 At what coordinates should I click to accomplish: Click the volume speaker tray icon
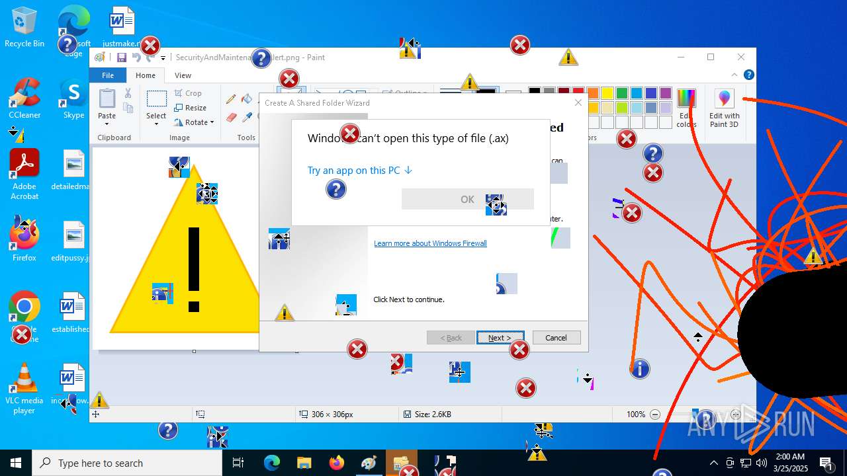[762, 463]
